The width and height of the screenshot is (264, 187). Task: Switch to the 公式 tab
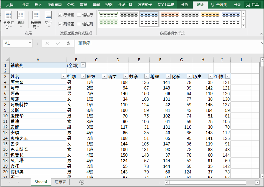pyautogui.click(x=71, y=5)
